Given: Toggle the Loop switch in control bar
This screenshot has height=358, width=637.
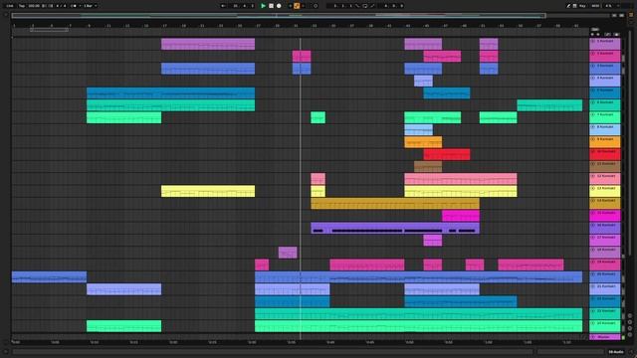Looking at the screenshot, I should coord(365,6).
